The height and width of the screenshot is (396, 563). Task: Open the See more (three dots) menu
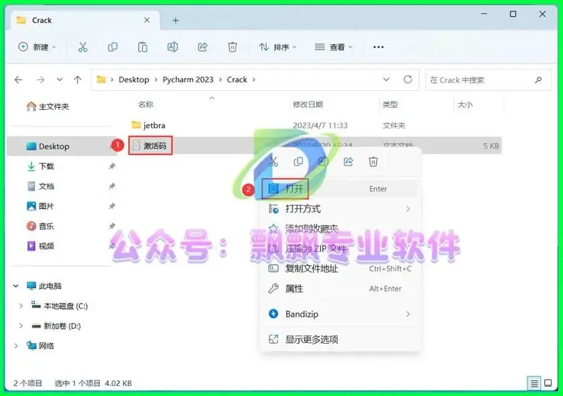coord(378,47)
